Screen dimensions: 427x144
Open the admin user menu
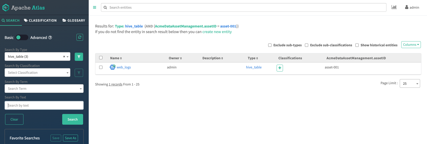[x=412, y=7]
